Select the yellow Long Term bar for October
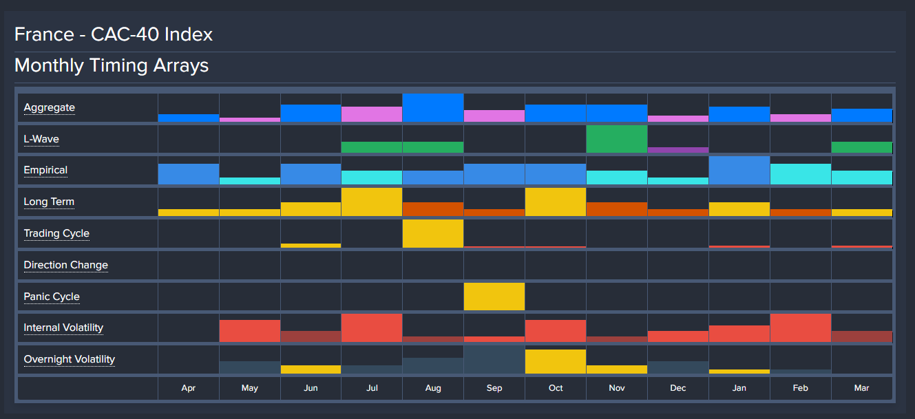The image size is (915, 419). (x=556, y=202)
